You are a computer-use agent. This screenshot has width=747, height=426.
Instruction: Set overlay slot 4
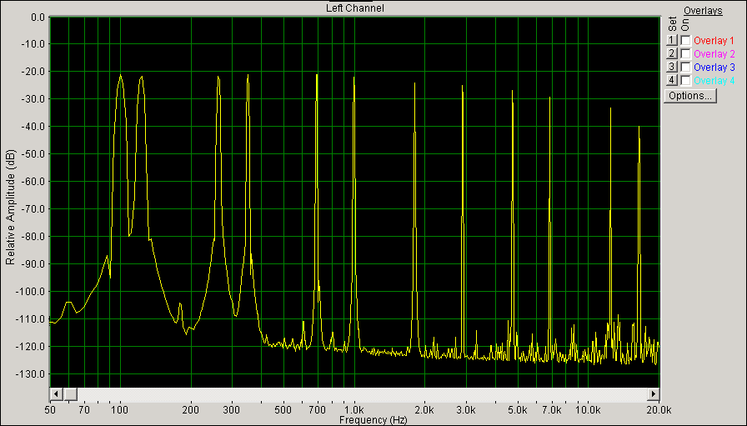click(x=672, y=81)
